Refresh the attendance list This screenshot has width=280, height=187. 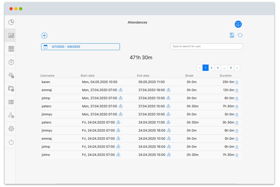tap(240, 35)
